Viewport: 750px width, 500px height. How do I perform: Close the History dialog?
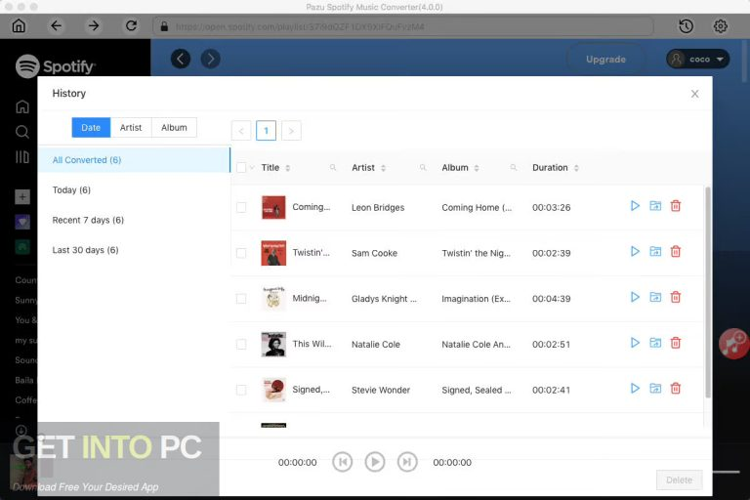click(694, 94)
